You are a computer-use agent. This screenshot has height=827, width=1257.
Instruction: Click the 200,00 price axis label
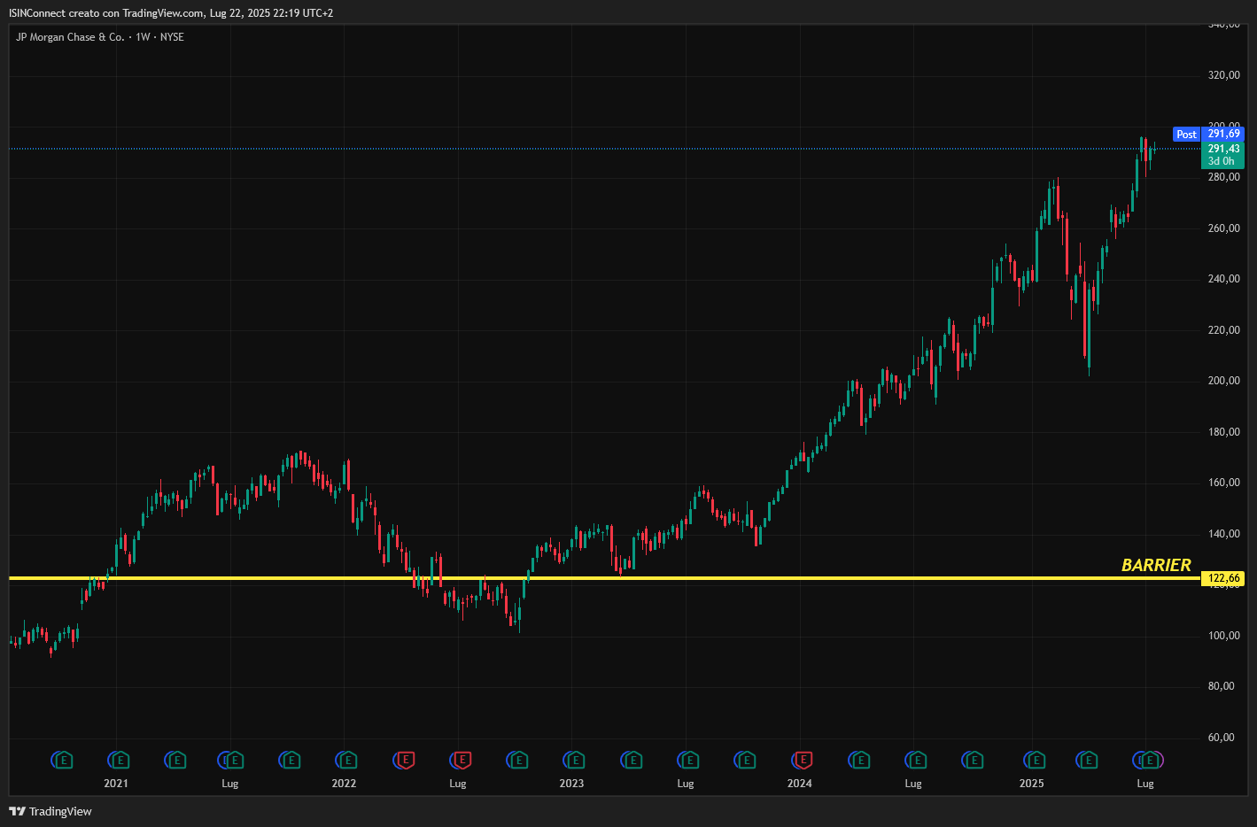tap(1224, 381)
